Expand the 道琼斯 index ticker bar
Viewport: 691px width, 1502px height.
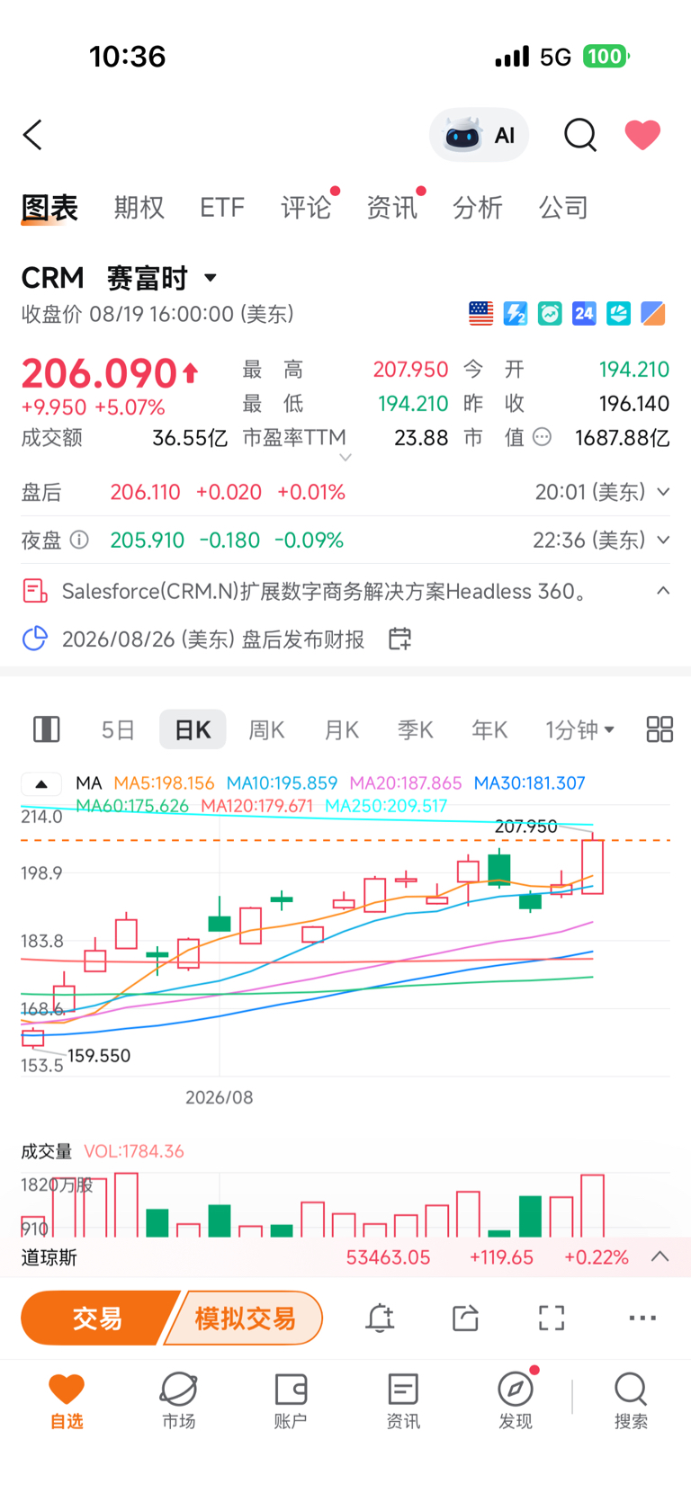click(660, 1256)
